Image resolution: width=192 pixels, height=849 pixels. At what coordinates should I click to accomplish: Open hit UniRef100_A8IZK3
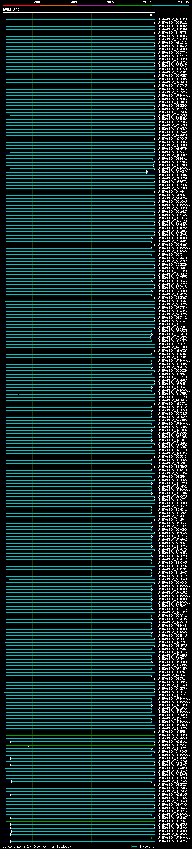(172, 20)
